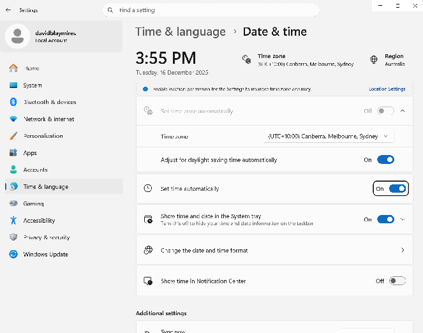Click the Accounts person icon
423x333 pixels.
13,170
